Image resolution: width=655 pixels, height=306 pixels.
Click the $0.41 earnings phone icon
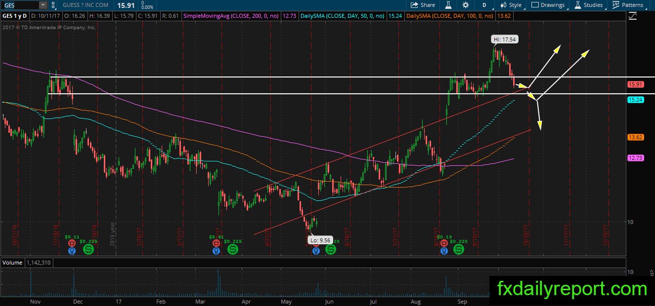point(216,243)
